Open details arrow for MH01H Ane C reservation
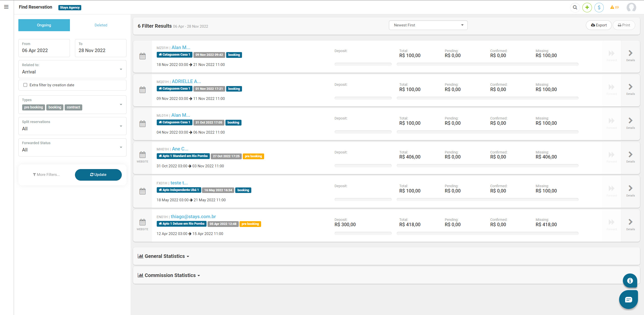 point(630,155)
